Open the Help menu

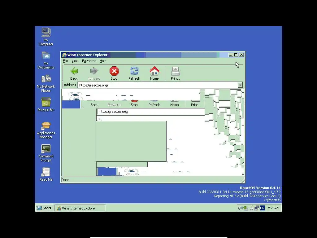pyautogui.click(x=103, y=61)
